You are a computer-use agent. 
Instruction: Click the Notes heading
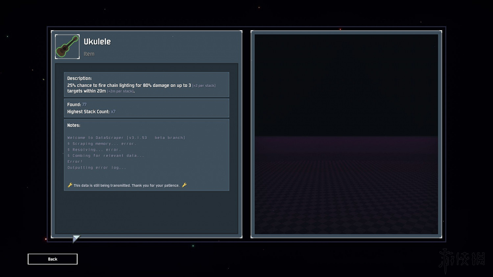74,125
